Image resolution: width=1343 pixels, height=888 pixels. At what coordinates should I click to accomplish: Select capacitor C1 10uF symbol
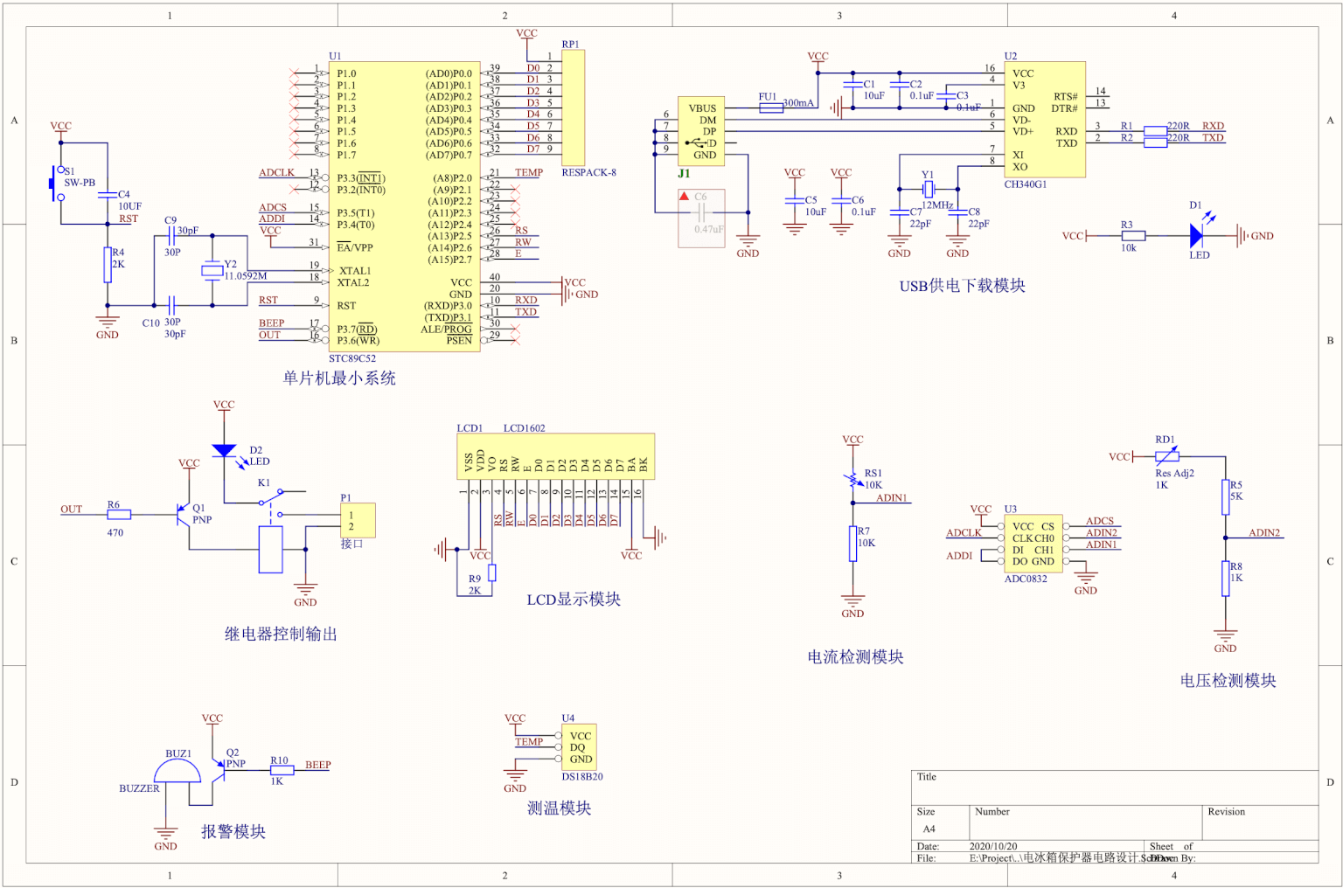852,85
